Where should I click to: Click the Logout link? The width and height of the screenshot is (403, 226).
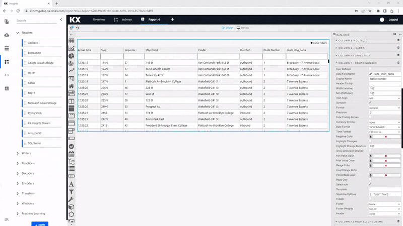[x=393, y=20]
